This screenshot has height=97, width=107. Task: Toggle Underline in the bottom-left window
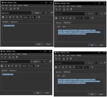pos(9,66)
